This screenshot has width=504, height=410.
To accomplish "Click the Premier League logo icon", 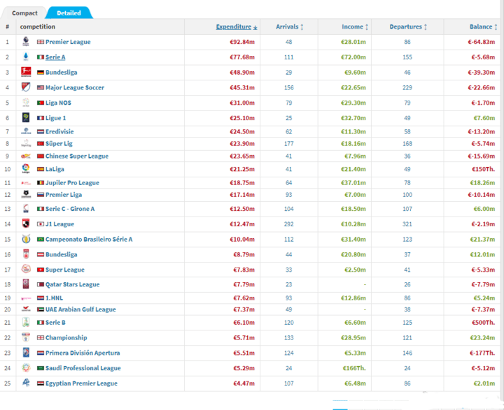I will [x=26, y=42].
